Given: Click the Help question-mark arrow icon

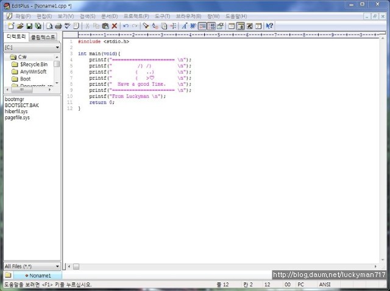Looking at the screenshot, I should tap(269, 26).
